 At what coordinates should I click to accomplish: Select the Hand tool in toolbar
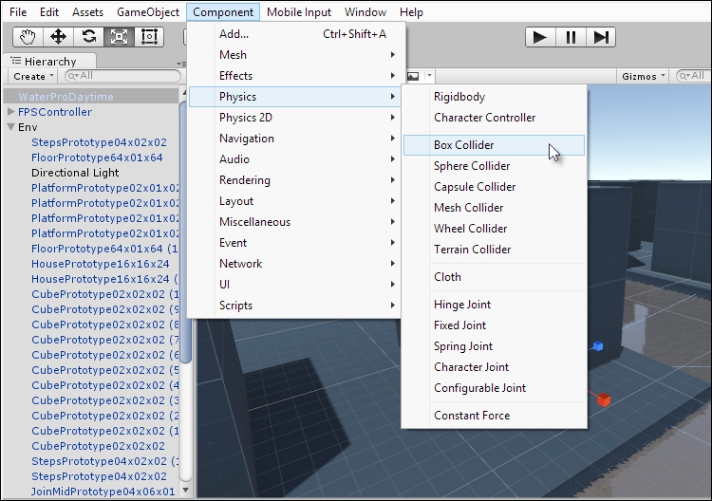point(28,37)
